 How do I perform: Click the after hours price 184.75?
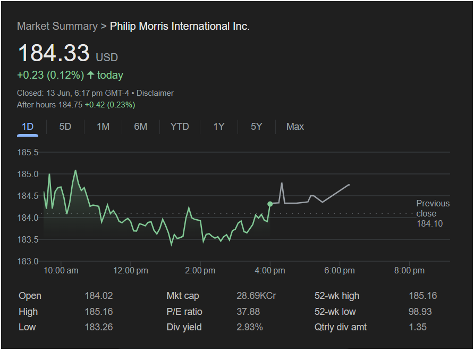[x=70, y=105]
